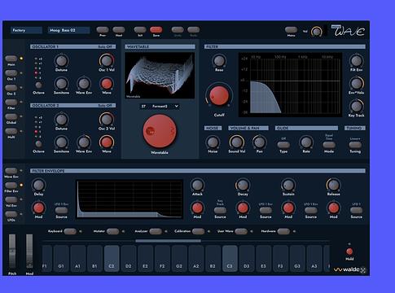
Task: Click the Glide Mode selector button
Action: [x=329, y=145]
